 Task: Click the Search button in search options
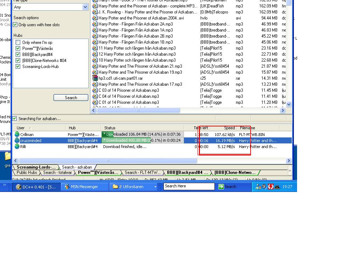point(71,98)
